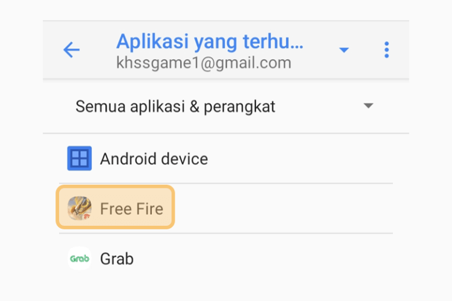Viewport: 452px width, 301px height.
Task: Tap the green Grab app icon
Action: point(80,258)
